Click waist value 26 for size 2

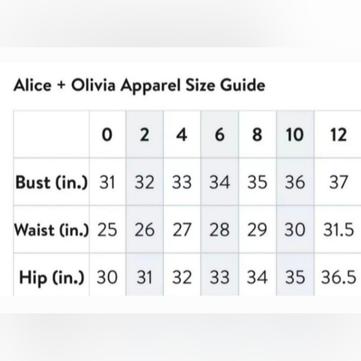[144, 230]
